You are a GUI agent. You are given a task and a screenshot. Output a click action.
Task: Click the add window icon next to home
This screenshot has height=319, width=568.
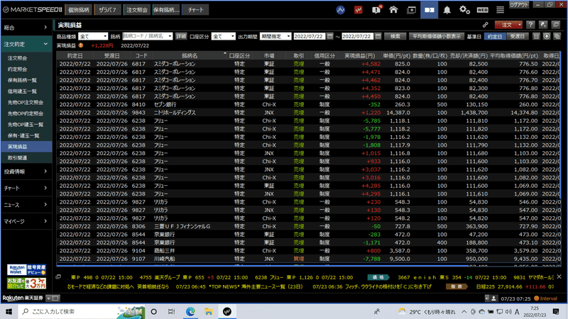pos(412,10)
